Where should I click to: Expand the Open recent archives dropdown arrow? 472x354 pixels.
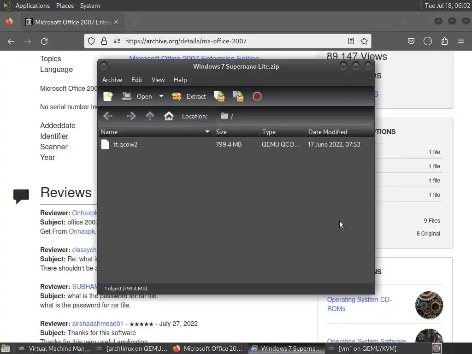click(161, 96)
